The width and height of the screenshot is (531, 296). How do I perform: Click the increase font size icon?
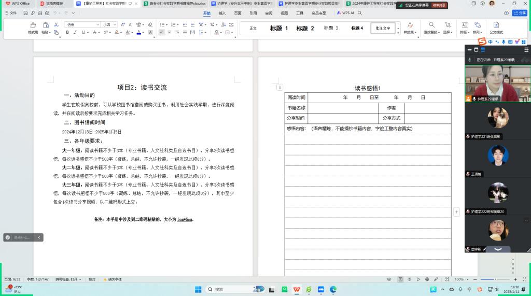click(123, 24)
